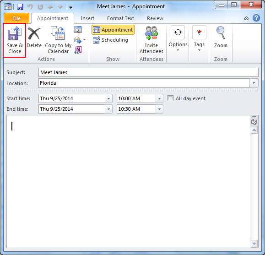This screenshot has height=255, width=265.
Task: Click the Forward envelope icon
Action: tap(77, 40)
